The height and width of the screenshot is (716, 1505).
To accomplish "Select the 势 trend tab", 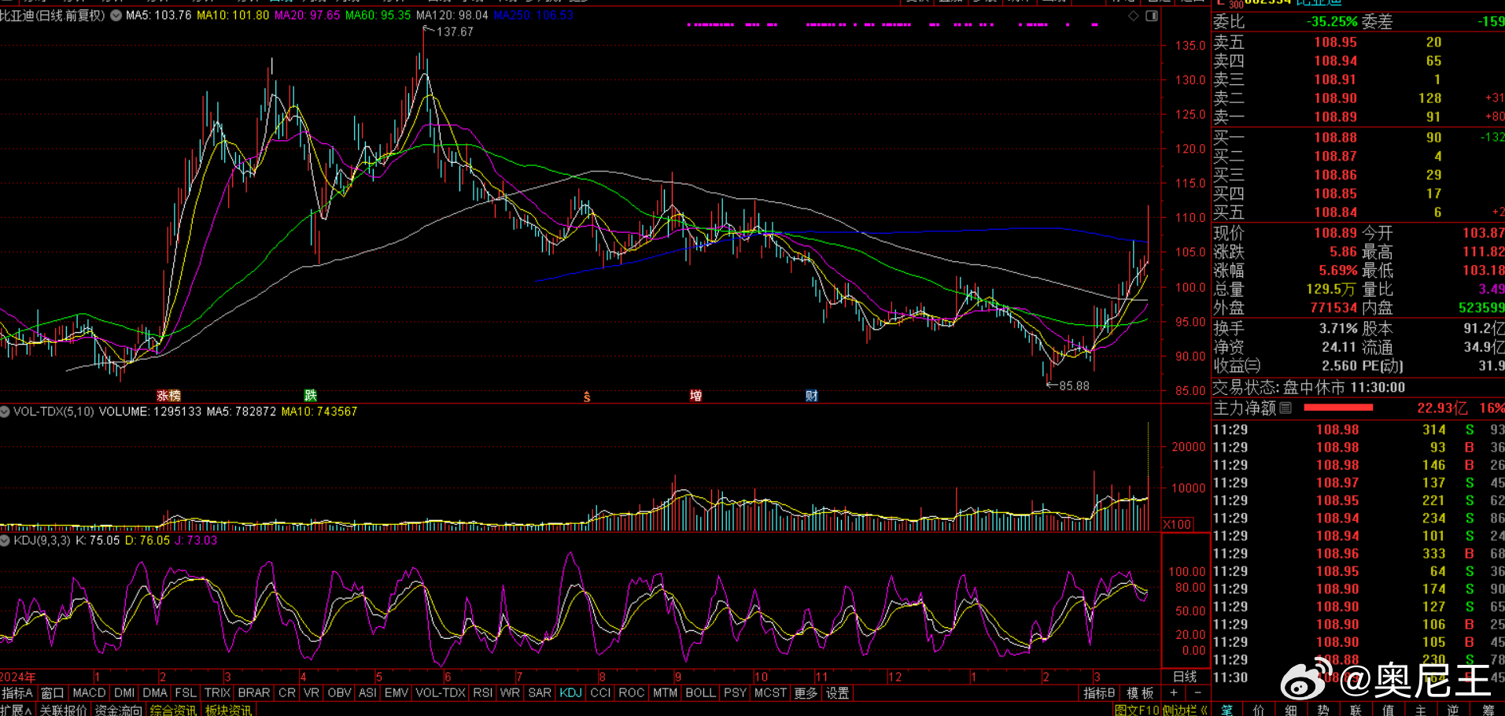I will pos(1323,710).
